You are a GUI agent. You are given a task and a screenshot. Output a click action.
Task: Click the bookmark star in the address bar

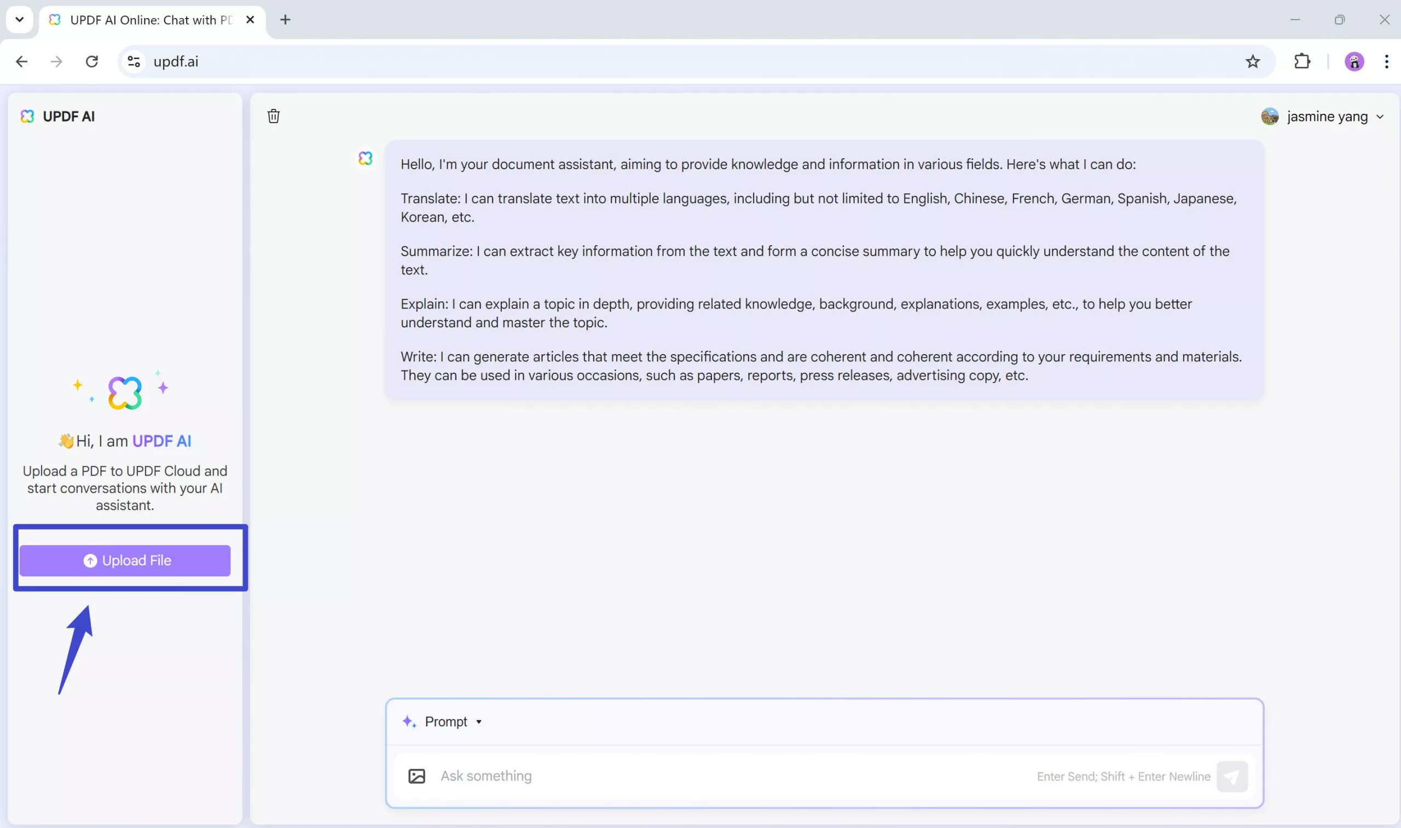tap(1253, 61)
